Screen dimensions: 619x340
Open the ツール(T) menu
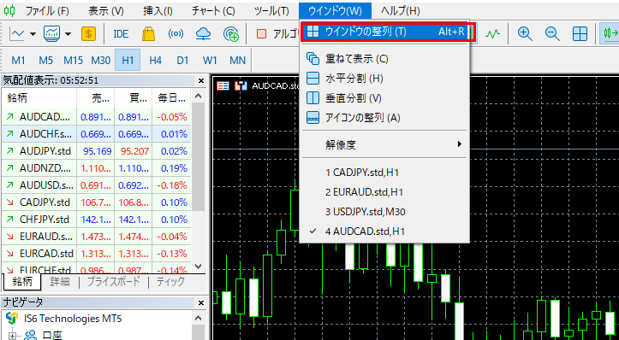tap(271, 11)
